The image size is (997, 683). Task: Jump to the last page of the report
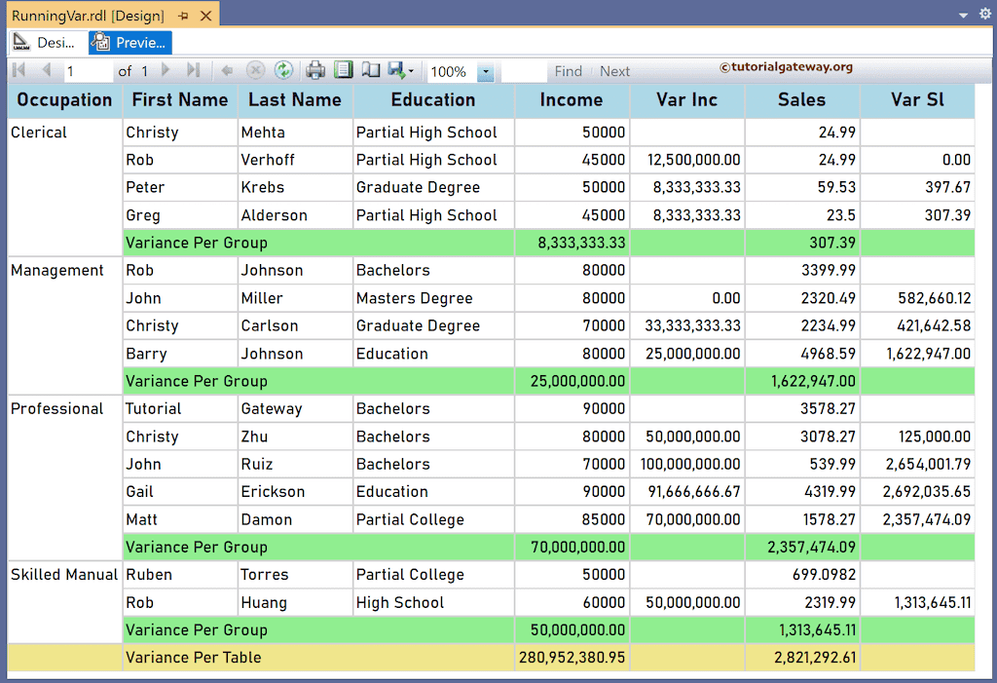click(194, 70)
